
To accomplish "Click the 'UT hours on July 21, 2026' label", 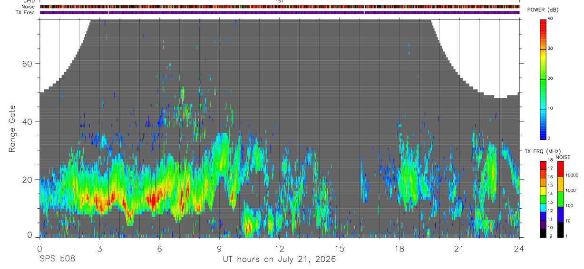I will (279, 260).
